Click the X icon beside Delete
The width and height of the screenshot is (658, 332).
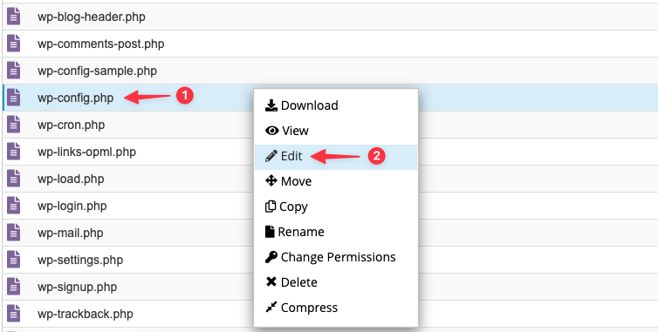[271, 282]
